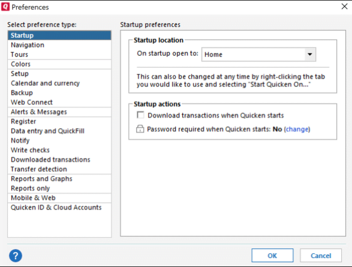352x267 pixels.
Task: Select Data entry and QuickFill
Action: 59,131
